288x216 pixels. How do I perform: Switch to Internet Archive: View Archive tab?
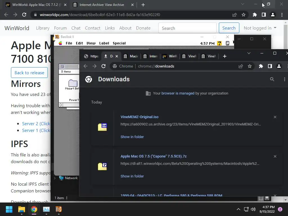tap(102, 5)
